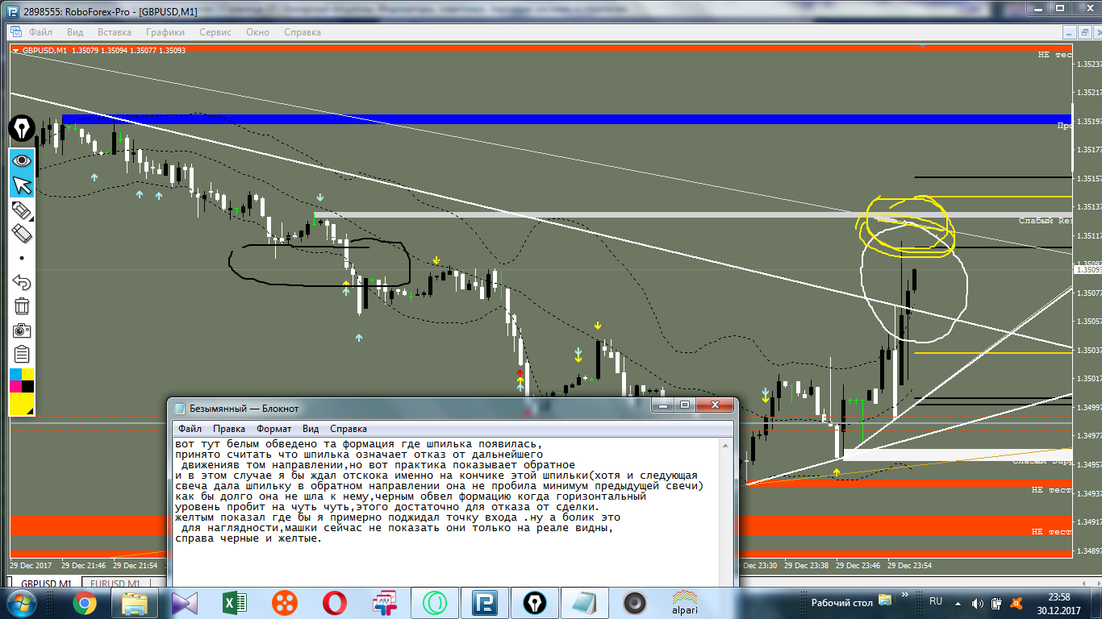Image resolution: width=1102 pixels, height=619 pixels.
Task: Open the Формат menu in Notepad
Action: (274, 429)
